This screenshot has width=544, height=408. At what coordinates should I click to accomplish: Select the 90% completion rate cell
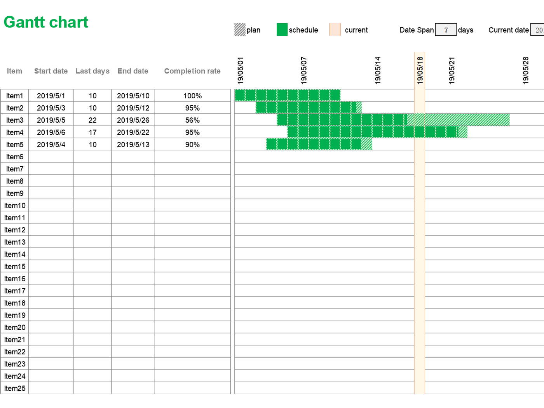pos(192,145)
